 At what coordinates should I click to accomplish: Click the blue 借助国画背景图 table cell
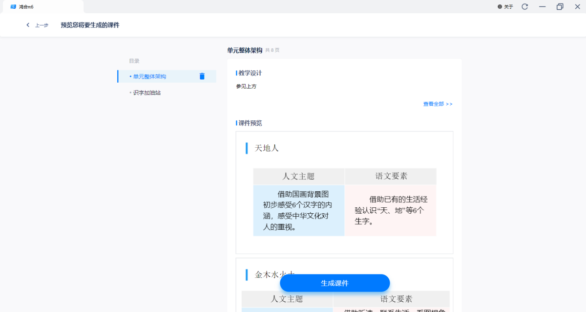click(x=298, y=210)
